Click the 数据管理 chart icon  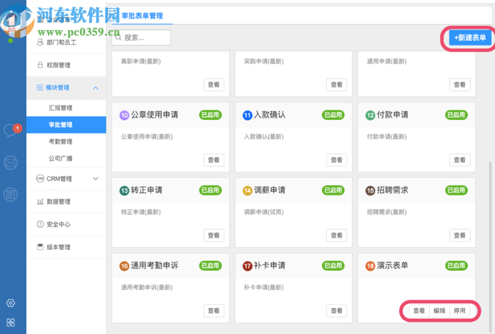(40, 201)
